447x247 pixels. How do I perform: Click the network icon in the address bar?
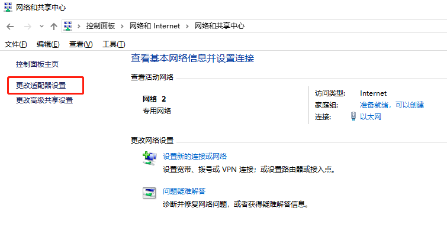coord(68,26)
